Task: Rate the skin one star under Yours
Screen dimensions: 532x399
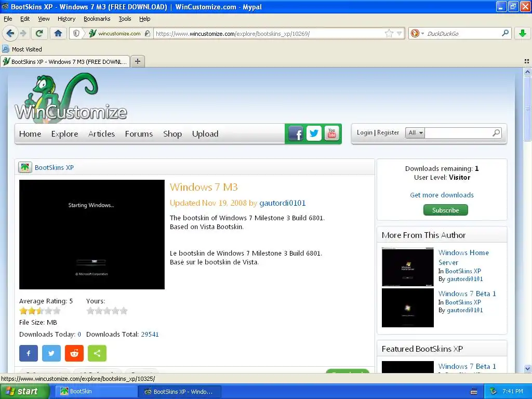Action: 90,311
